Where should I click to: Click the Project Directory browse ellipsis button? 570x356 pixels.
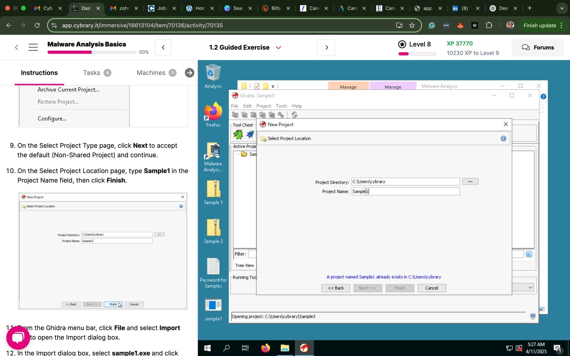470,182
